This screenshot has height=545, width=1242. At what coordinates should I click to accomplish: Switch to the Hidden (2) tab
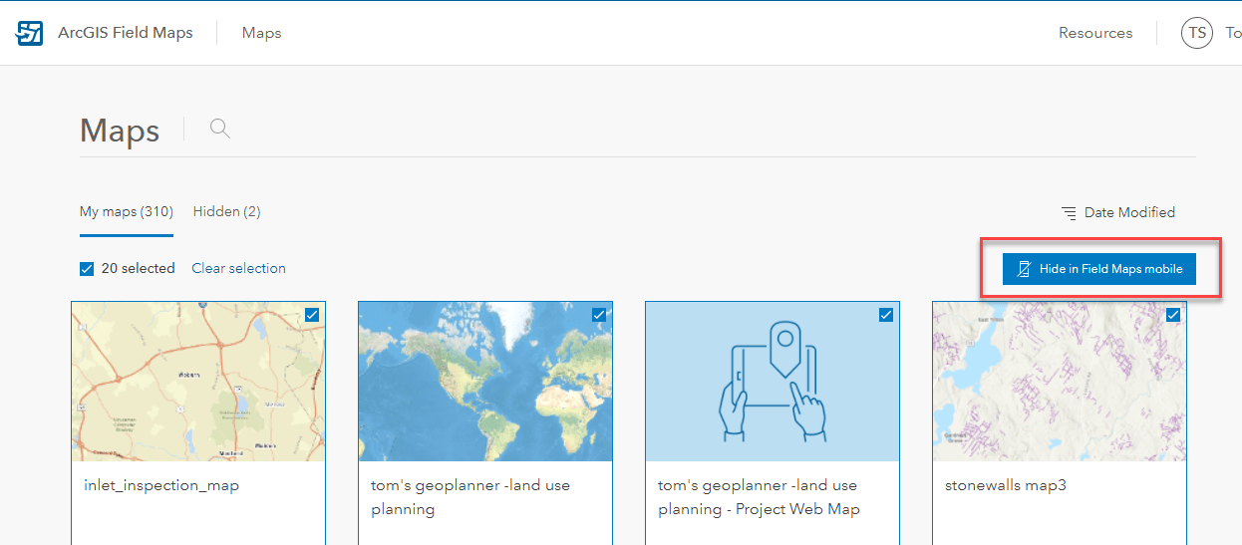227,212
